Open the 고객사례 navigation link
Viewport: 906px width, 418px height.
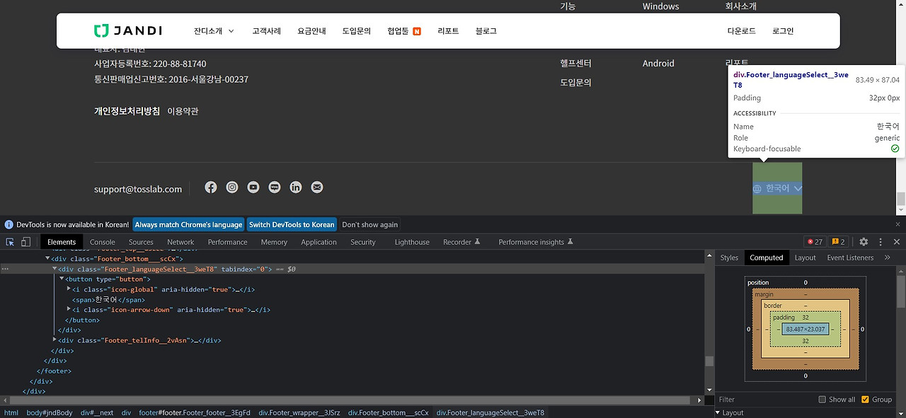(x=266, y=31)
